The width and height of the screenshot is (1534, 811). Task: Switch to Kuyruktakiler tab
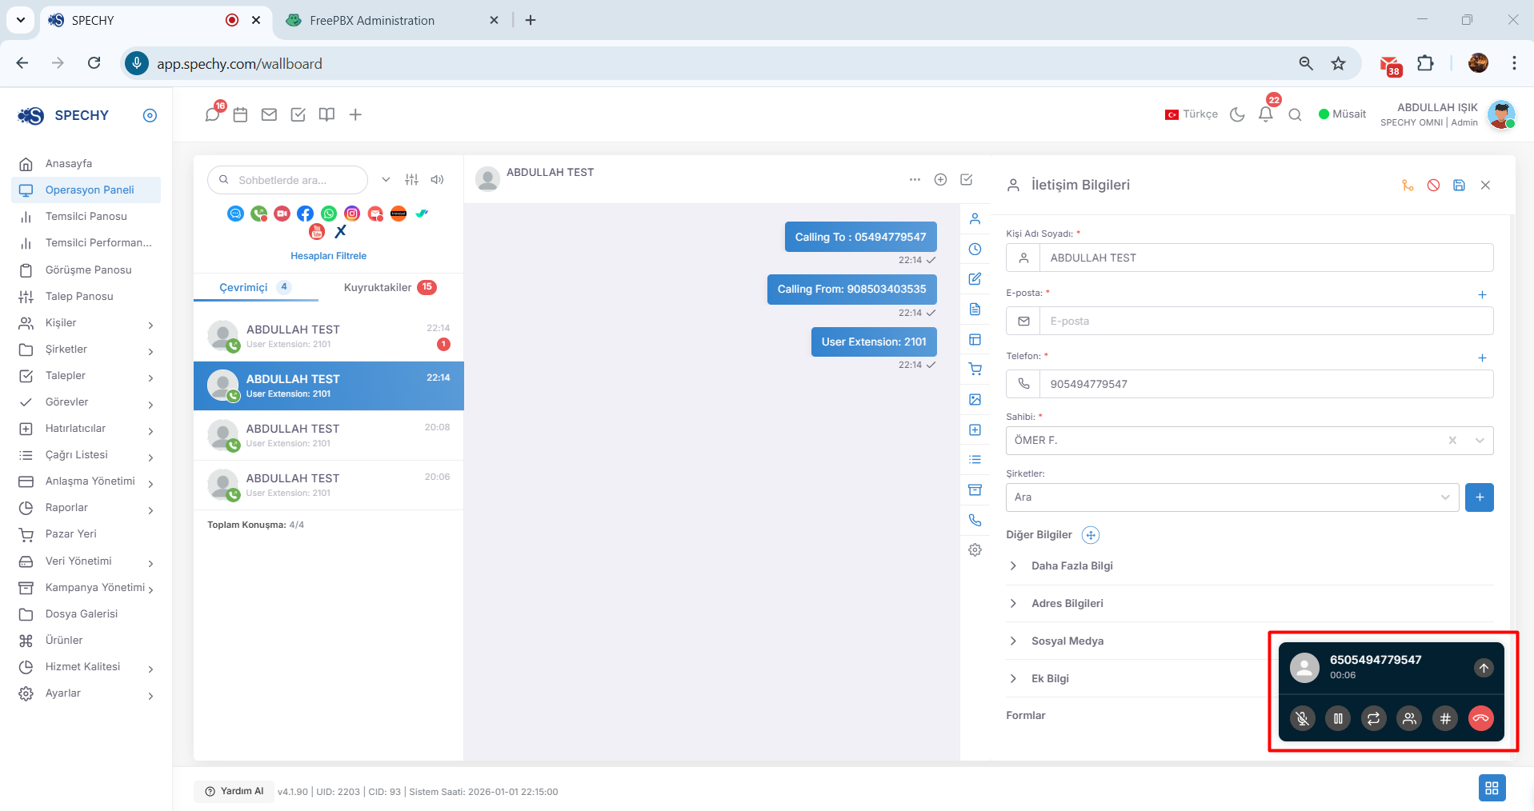(391, 287)
